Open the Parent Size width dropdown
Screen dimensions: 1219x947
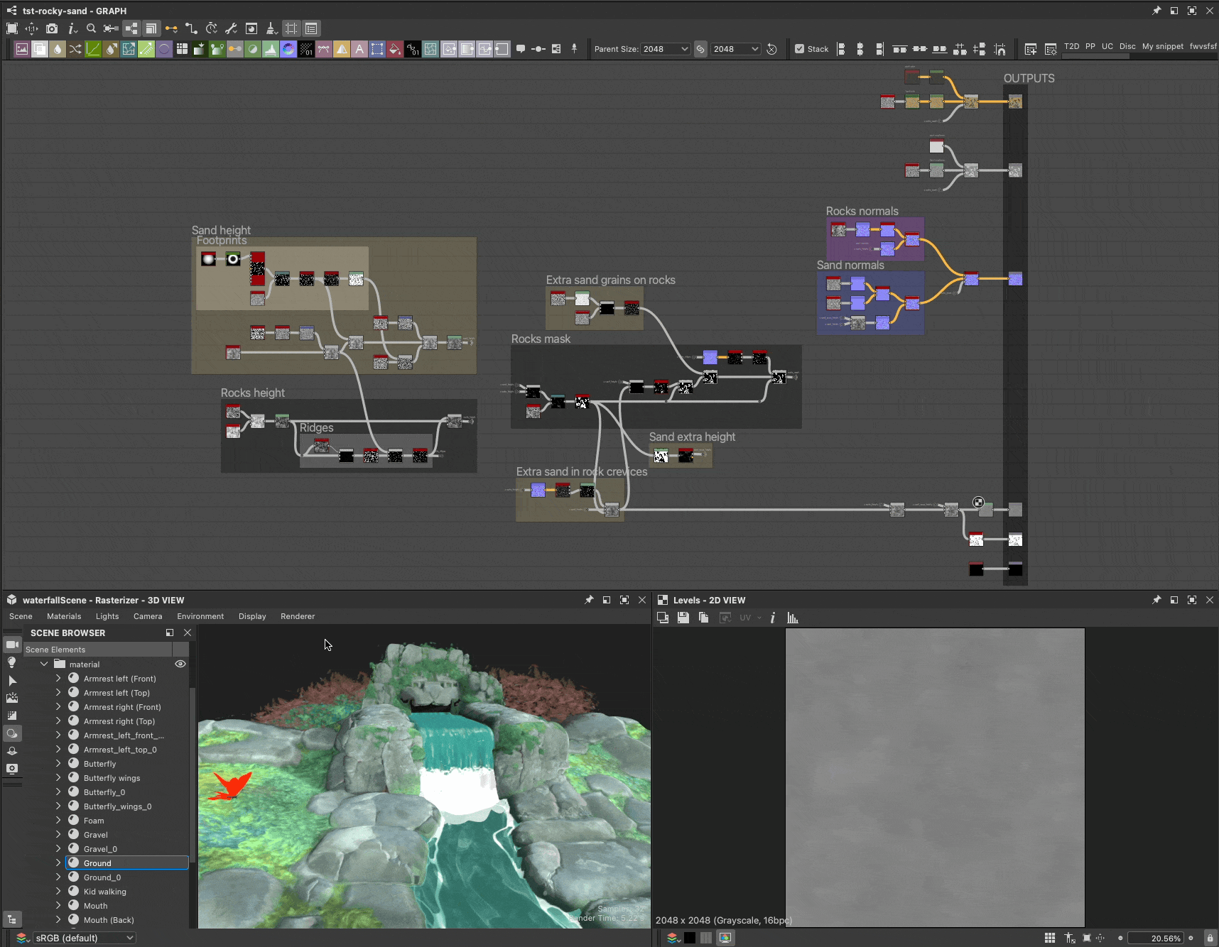point(665,49)
